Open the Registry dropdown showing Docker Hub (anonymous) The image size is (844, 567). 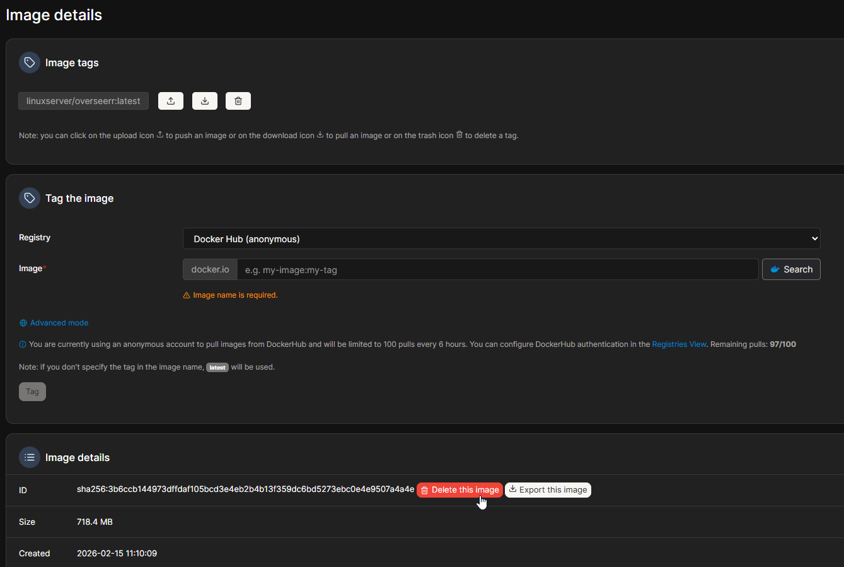(501, 238)
